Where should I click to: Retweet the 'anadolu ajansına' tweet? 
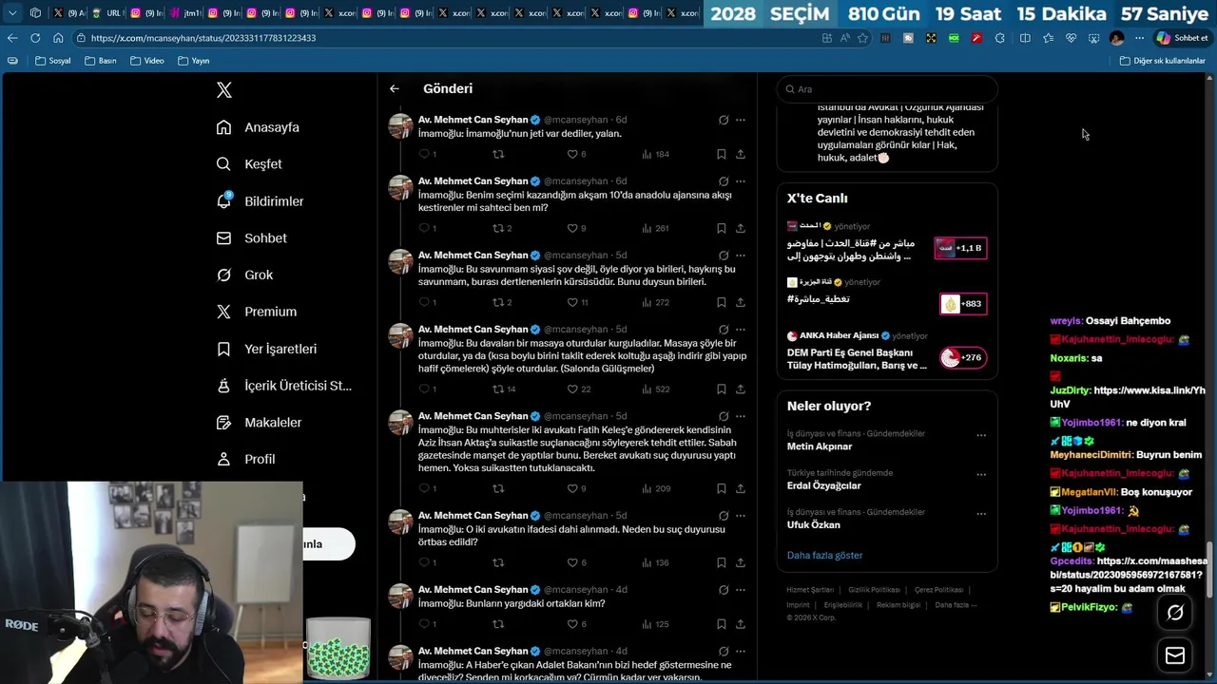coord(498,228)
